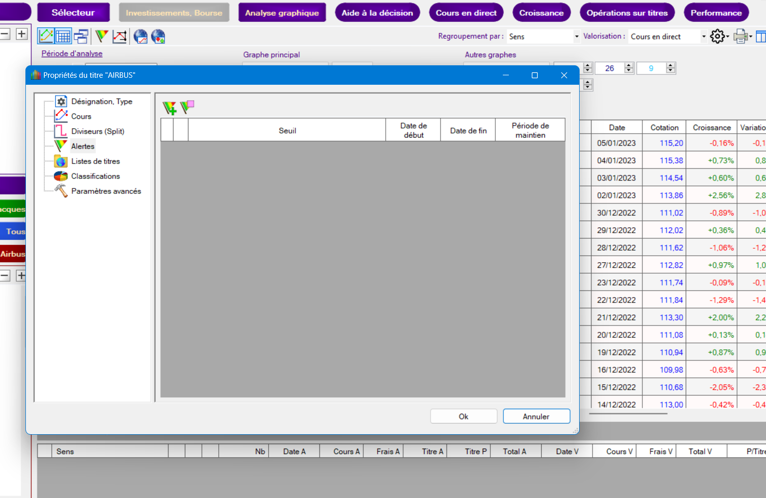This screenshot has width=766, height=498.
Task: Click Annuler to cancel the dialog
Action: pos(536,416)
